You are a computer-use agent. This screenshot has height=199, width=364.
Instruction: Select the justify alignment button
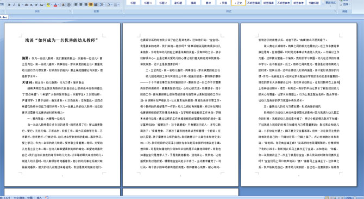[91, 4]
